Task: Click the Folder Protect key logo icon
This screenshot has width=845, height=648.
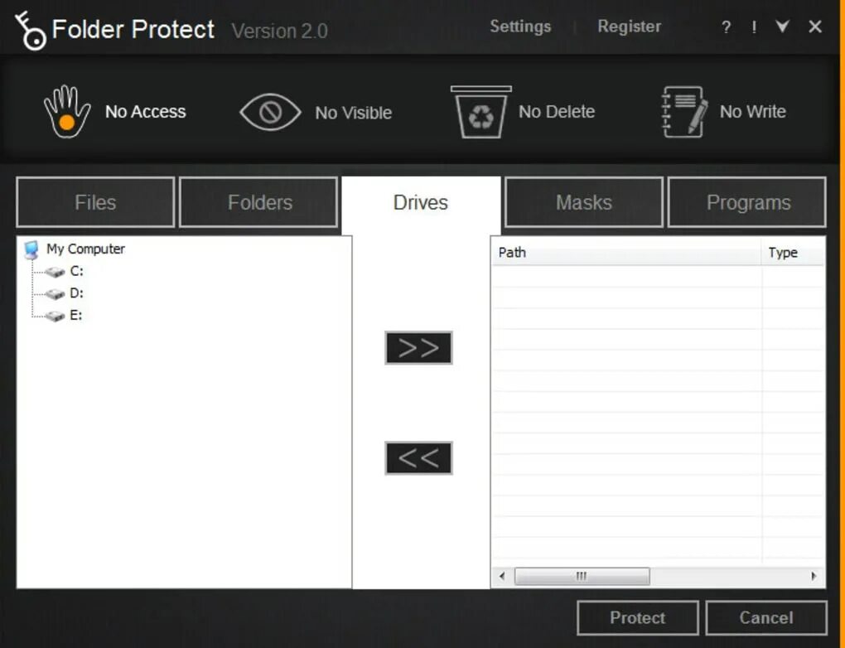Action: pos(30,30)
